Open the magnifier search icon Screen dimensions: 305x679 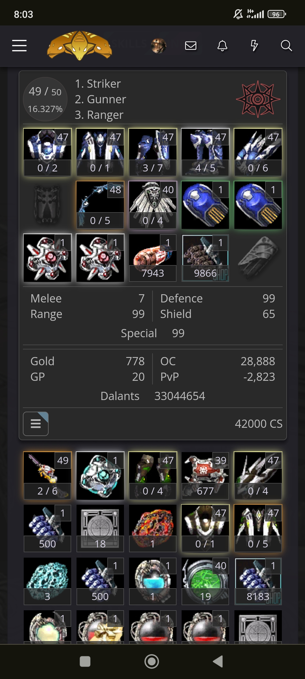coord(286,46)
